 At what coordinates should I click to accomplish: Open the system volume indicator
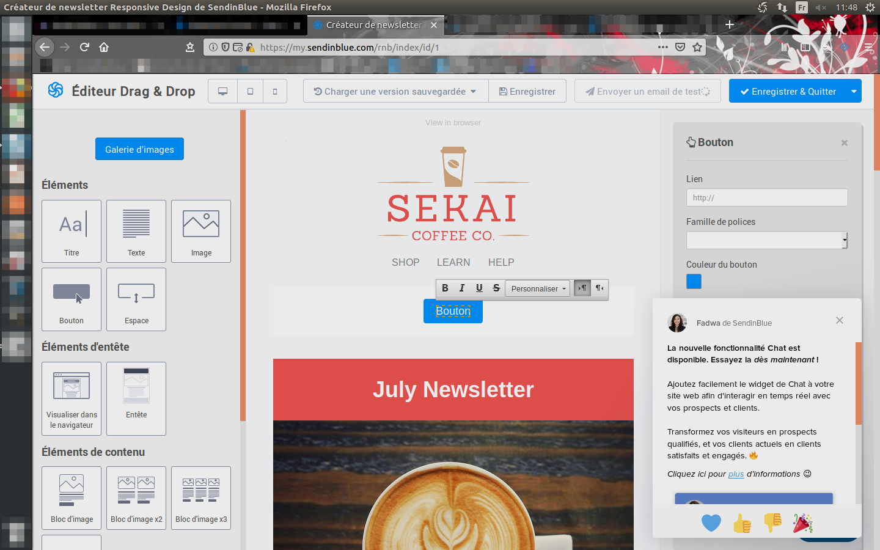[821, 7]
